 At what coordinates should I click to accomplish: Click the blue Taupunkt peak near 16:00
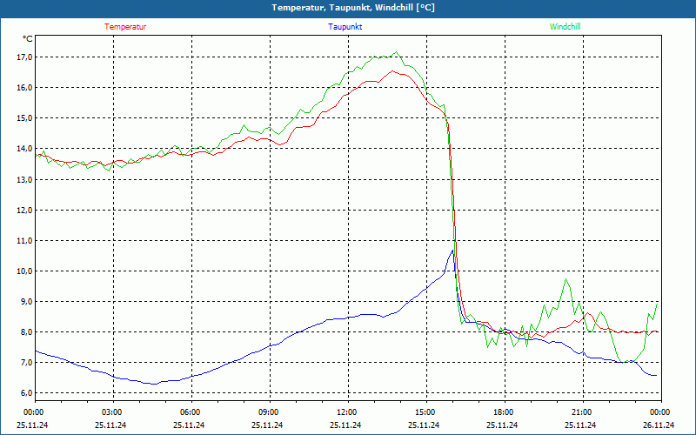tap(452, 251)
